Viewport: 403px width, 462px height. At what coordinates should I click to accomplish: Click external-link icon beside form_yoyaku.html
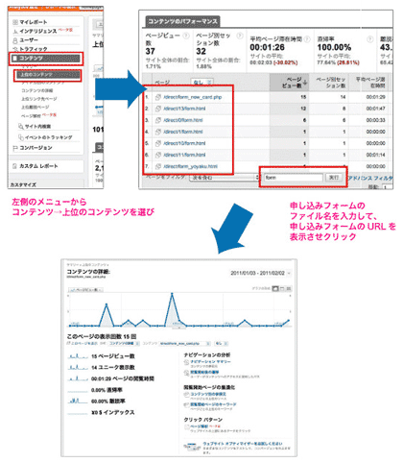pyautogui.click(x=158, y=166)
